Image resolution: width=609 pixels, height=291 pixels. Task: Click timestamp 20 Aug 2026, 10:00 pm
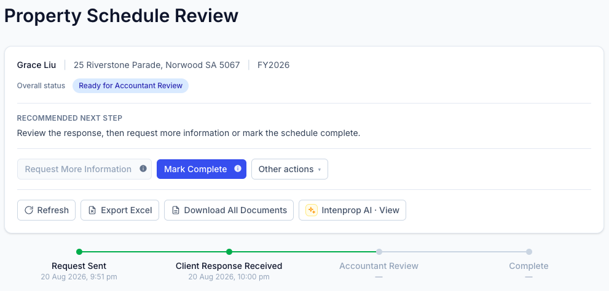point(229,277)
